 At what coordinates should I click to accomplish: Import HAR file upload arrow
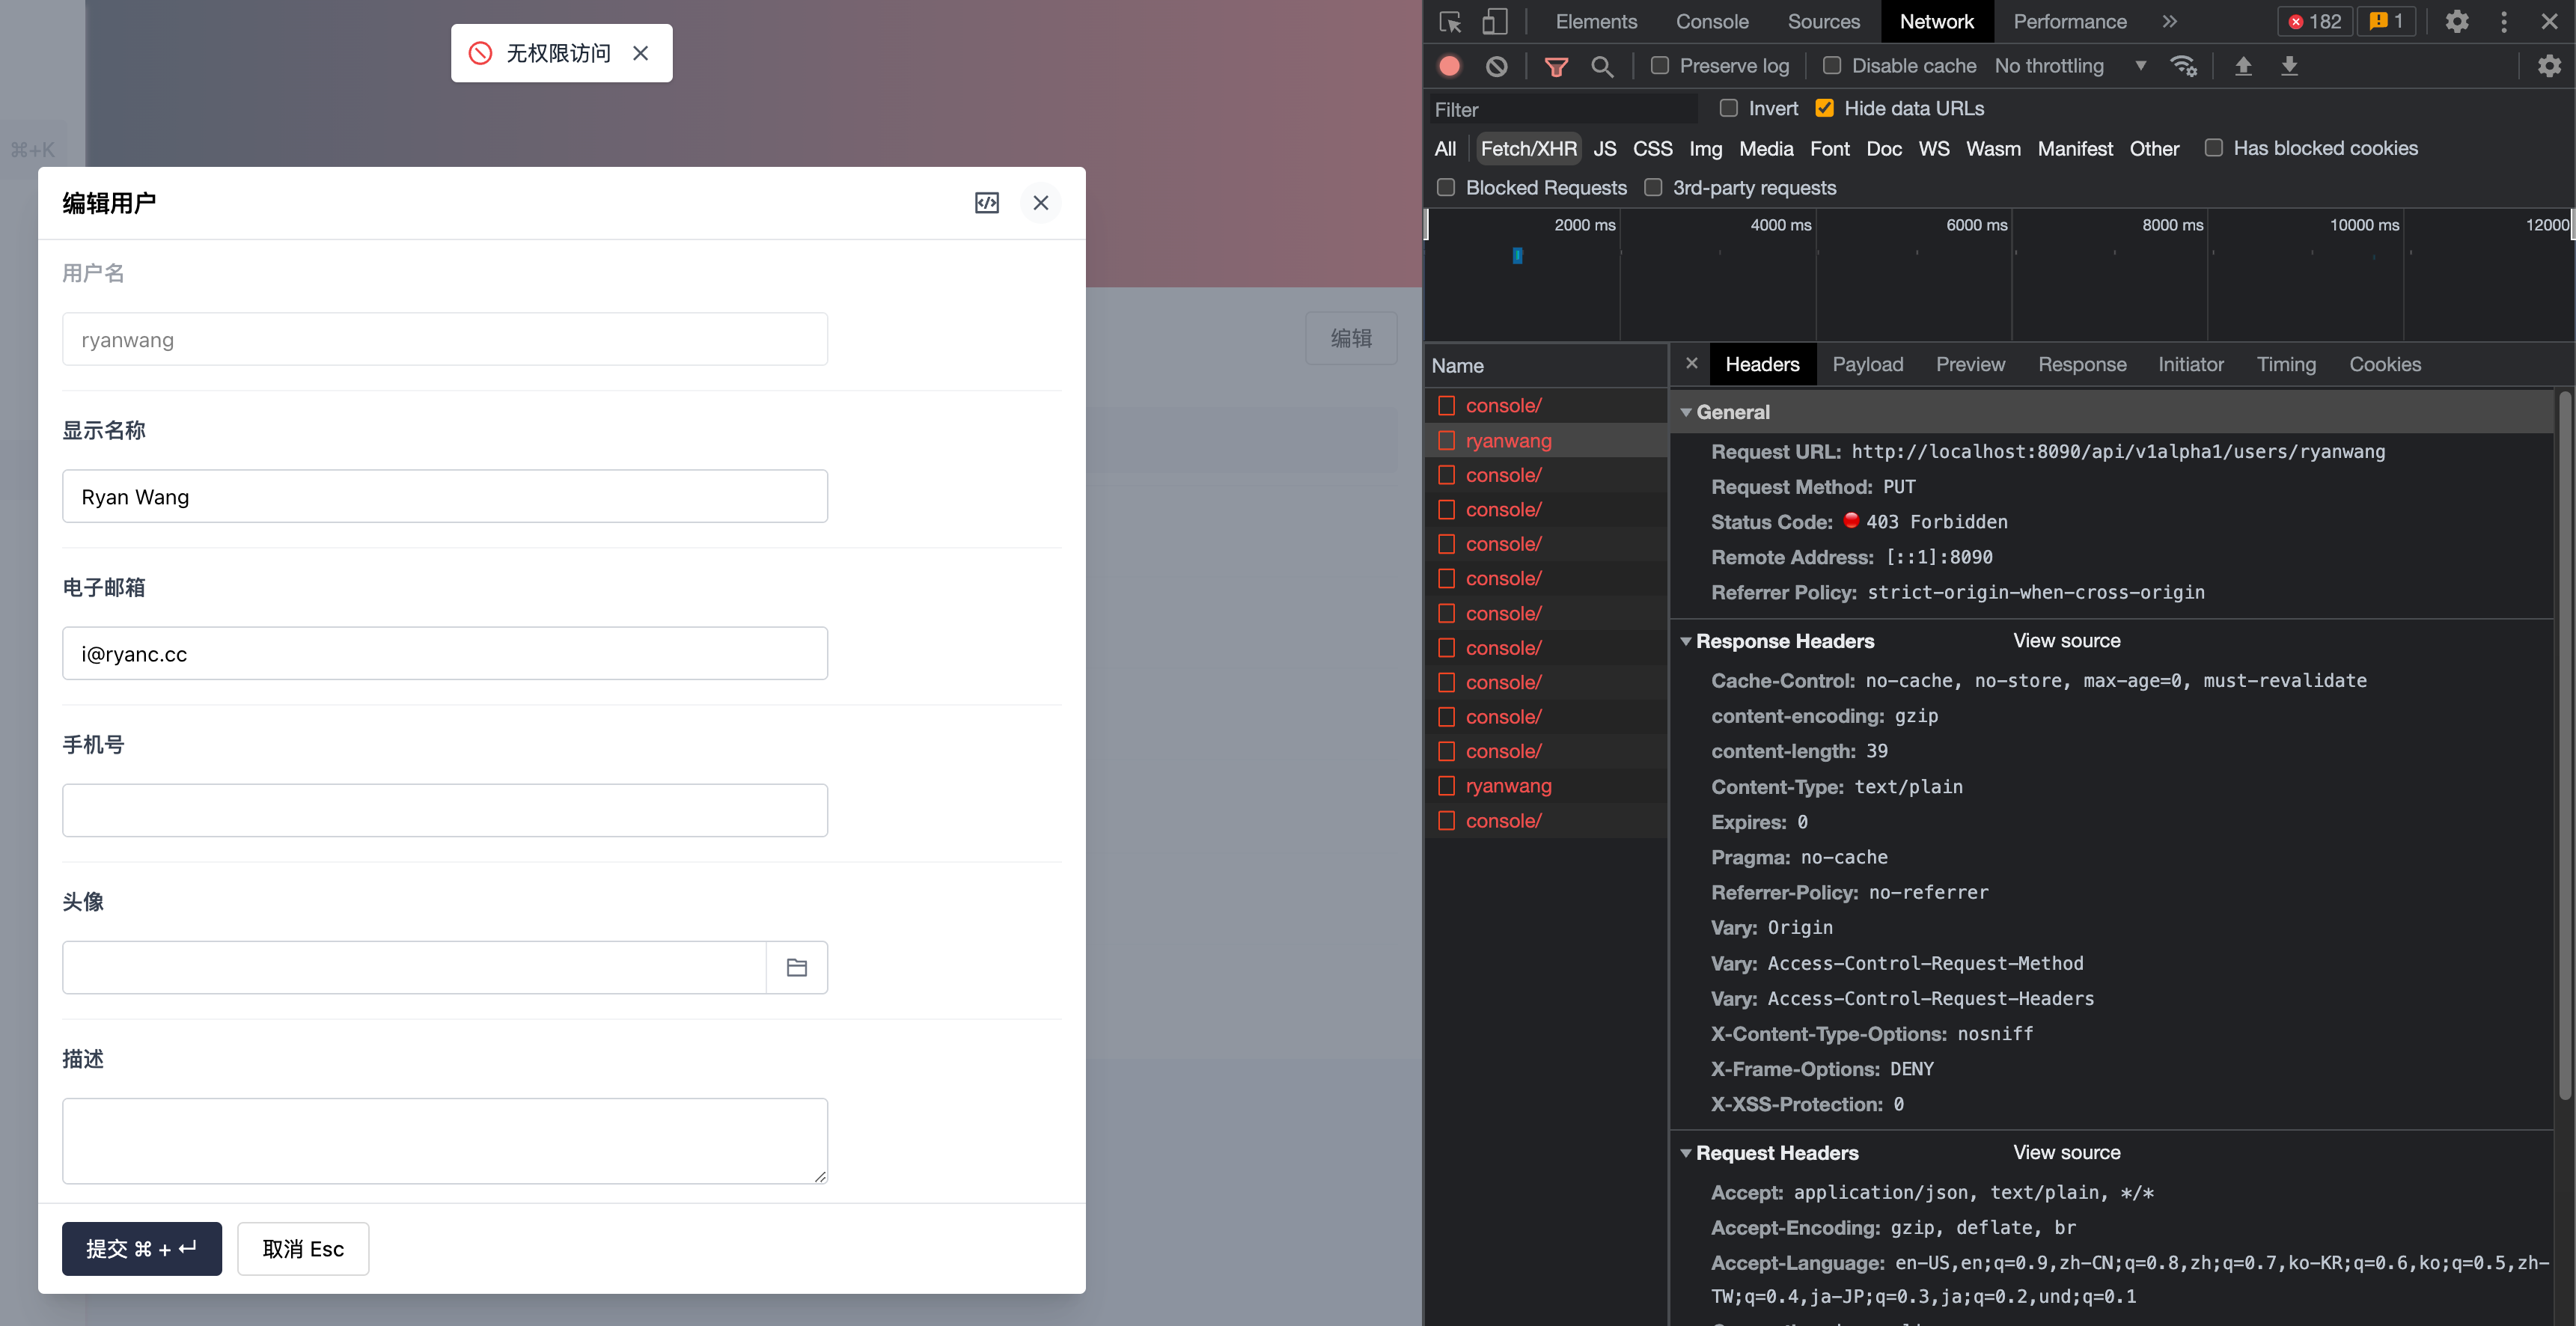point(2243,66)
